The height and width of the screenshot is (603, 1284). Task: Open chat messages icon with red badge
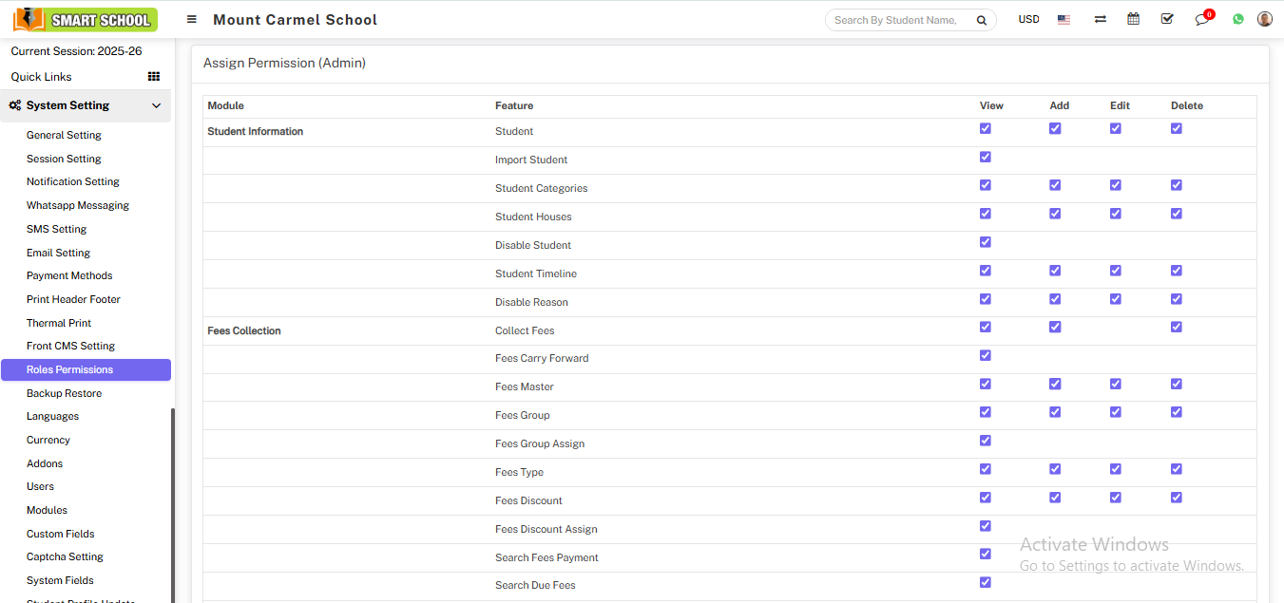pos(1202,20)
